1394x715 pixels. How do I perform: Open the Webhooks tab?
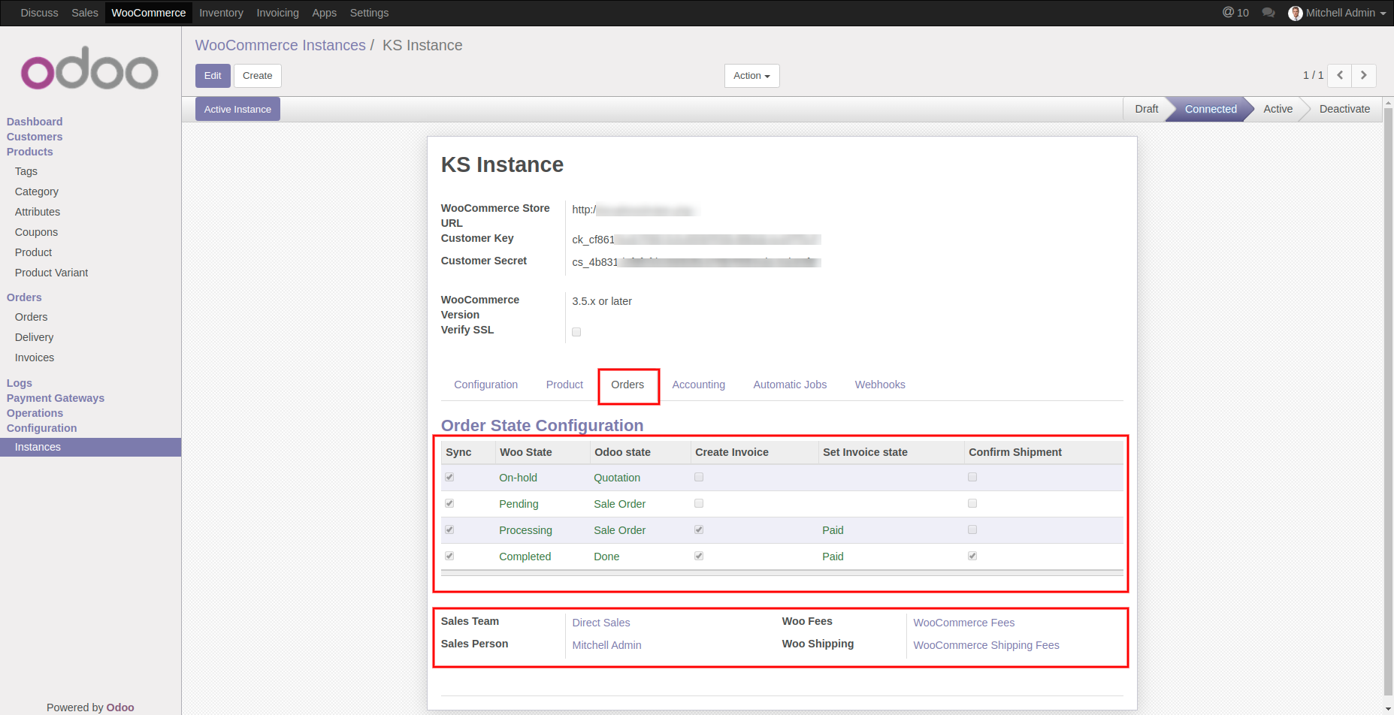click(879, 385)
